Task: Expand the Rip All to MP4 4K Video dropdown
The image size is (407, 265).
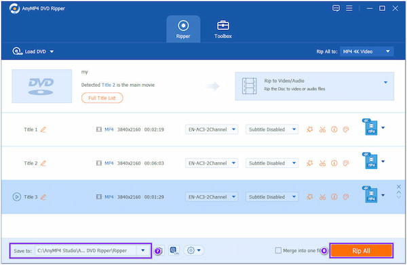Action: pos(366,52)
